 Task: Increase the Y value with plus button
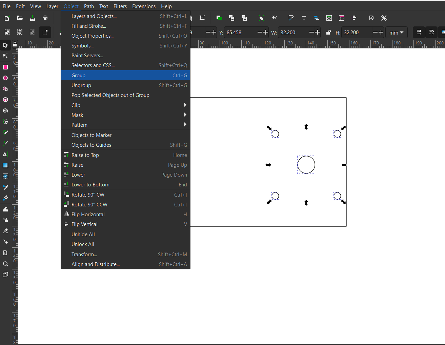pos(265,33)
